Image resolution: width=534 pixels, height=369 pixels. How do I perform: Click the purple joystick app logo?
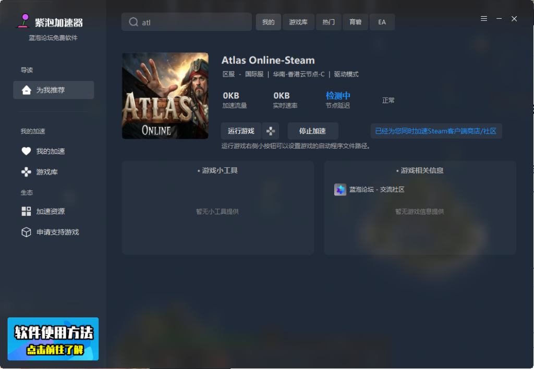[x=23, y=21]
